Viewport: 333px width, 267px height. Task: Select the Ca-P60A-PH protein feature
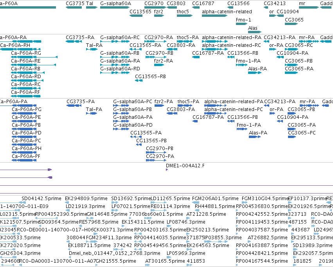coord(24,152)
